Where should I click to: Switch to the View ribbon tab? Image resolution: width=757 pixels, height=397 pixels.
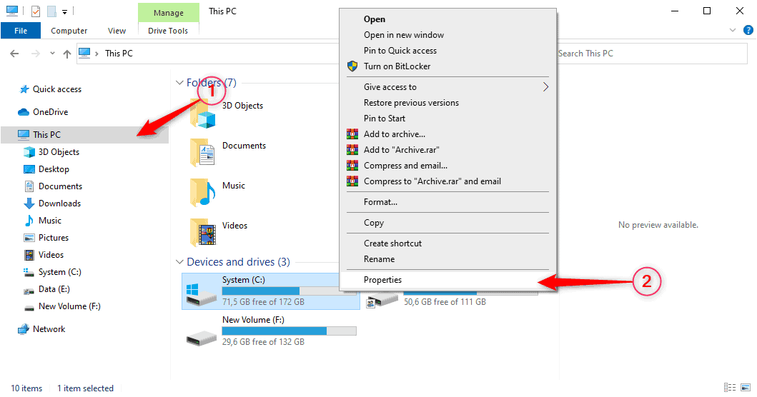pyautogui.click(x=117, y=31)
